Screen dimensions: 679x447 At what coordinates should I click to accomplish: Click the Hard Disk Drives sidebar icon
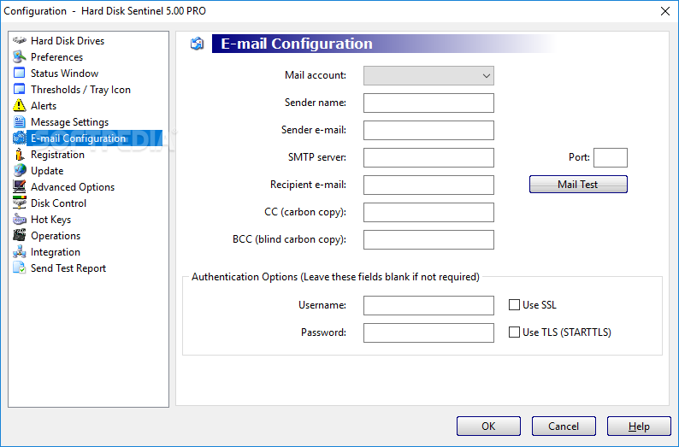(20, 41)
